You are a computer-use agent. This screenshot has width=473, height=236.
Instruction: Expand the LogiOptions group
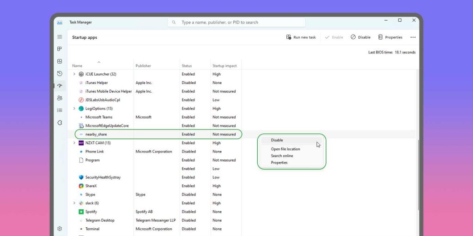[74, 109]
